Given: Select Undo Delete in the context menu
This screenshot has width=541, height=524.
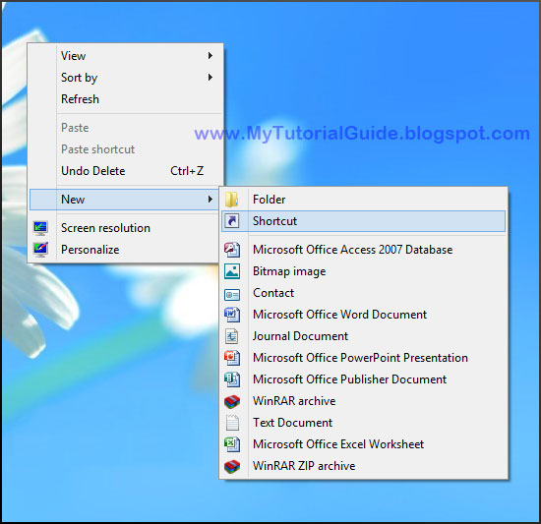Looking at the screenshot, I should (x=125, y=171).
